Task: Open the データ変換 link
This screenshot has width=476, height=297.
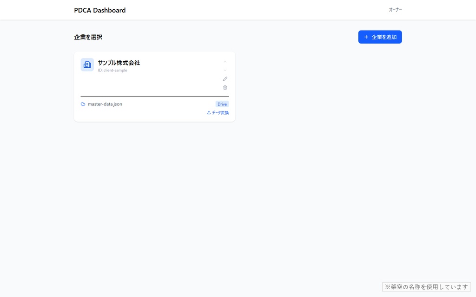Action: [x=218, y=113]
